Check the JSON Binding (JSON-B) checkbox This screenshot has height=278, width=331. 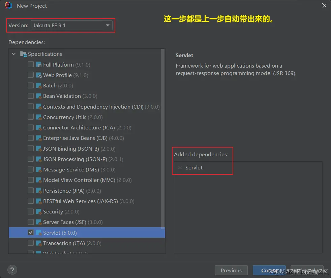(31, 148)
